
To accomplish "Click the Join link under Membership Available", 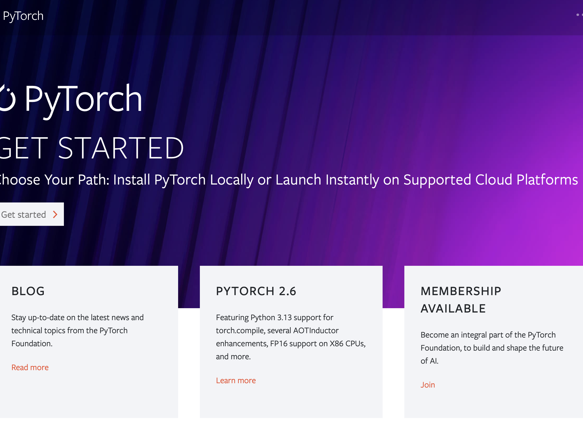I will 428,385.
